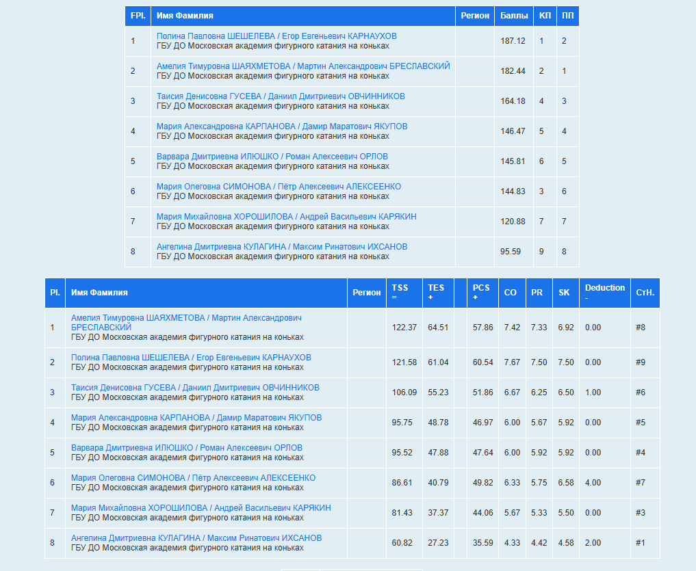This screenshot has width=696, height=571.
Task: Select TSS value 106.09
Action: click(x=404, y=393)
